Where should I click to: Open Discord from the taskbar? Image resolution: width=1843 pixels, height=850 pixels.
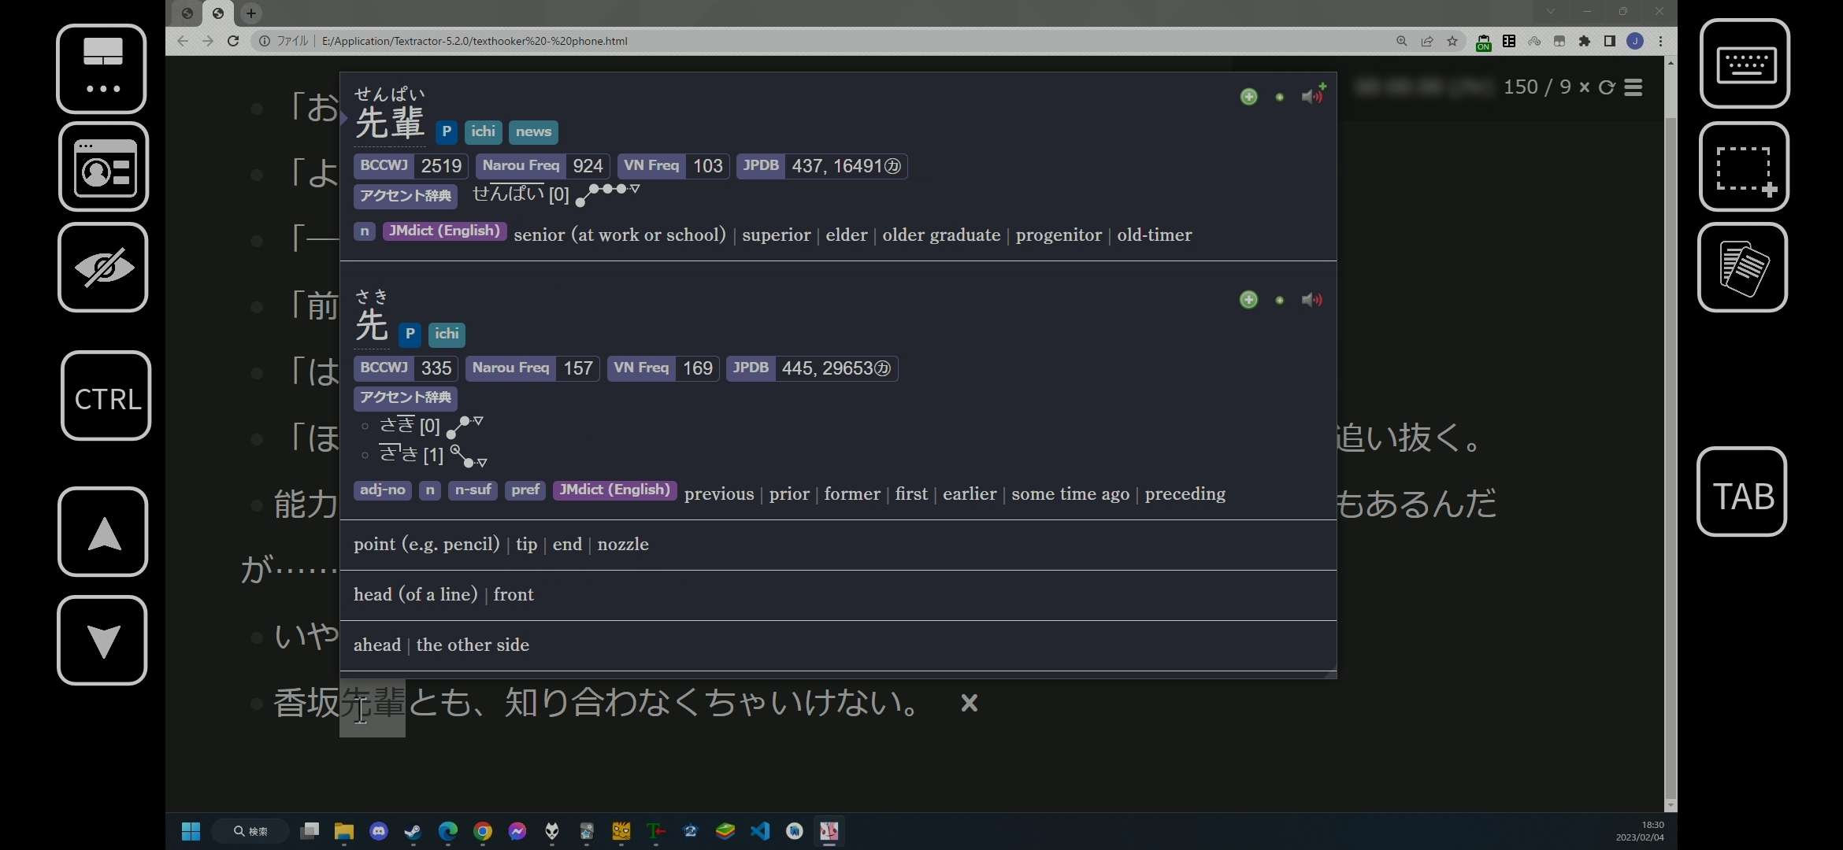pyautogui.click(x=379, y=831)
